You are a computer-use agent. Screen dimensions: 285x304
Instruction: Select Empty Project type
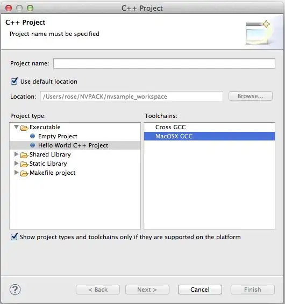click(x=58, y=136)
